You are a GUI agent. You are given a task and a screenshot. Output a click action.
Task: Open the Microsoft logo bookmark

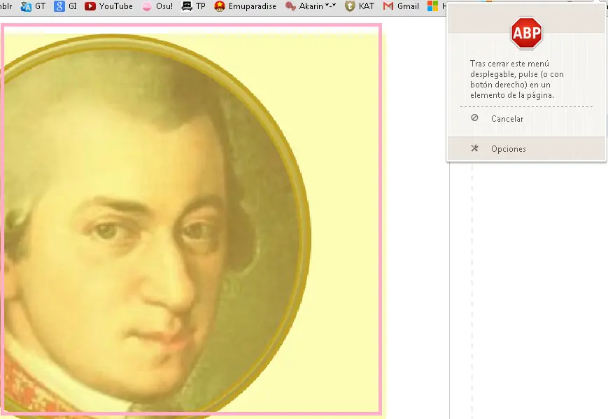tap(432, 6)
